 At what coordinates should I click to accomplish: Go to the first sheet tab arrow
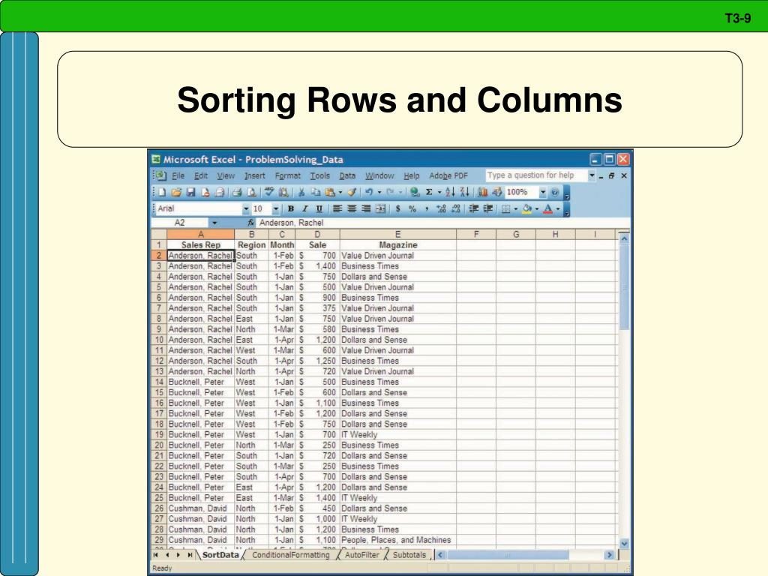(x=156, y=555)
